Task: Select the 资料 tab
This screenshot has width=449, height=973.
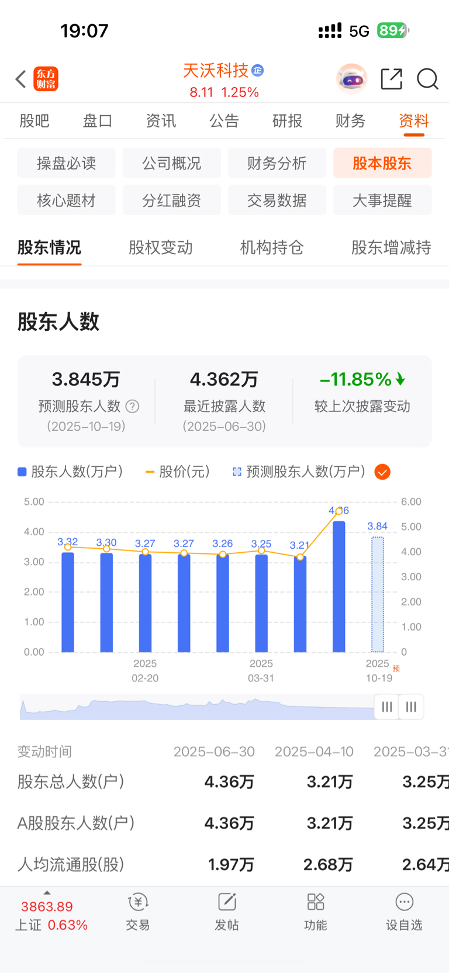Action: [414, 121]
